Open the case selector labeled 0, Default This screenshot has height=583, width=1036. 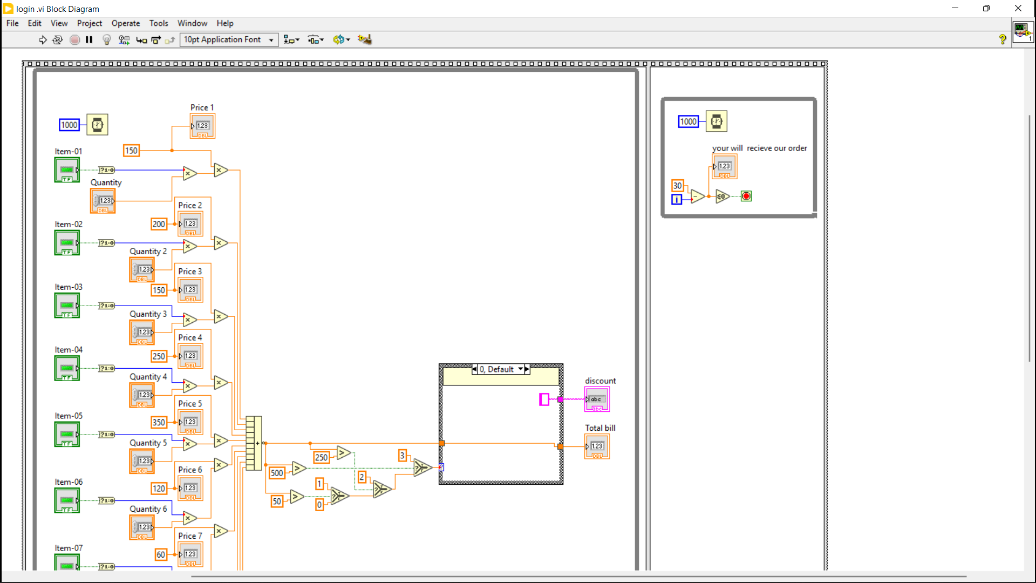coord(500,369)
